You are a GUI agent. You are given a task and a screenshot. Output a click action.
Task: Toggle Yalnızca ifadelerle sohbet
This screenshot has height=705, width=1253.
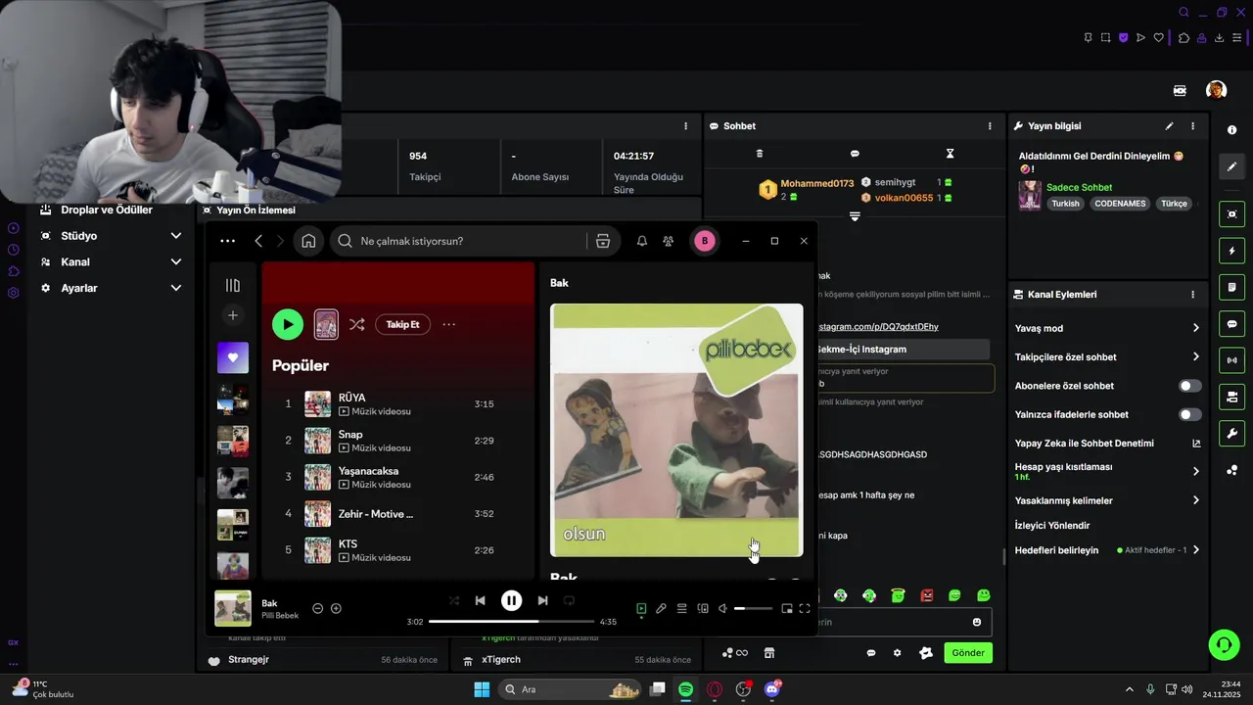click(x=1189, y=414)
